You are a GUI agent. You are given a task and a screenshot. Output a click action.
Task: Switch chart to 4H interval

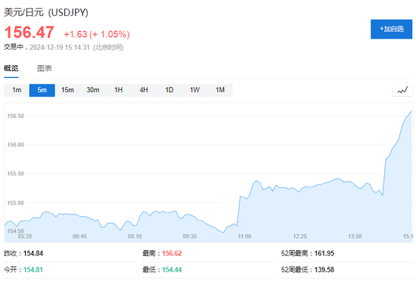click(x=144, y=90)
